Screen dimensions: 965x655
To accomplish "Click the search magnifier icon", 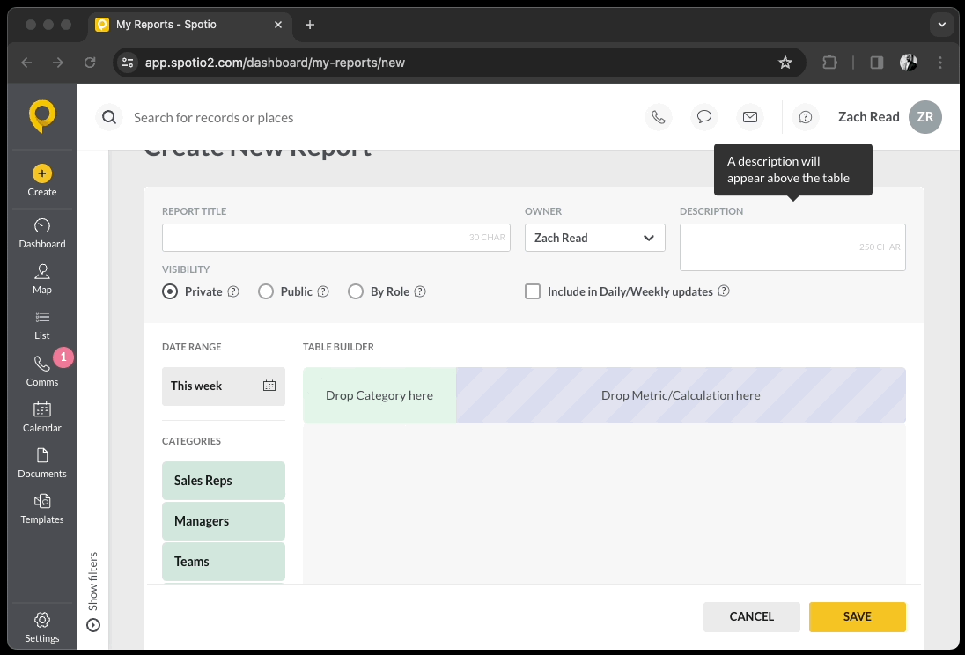I will [109, 117].
